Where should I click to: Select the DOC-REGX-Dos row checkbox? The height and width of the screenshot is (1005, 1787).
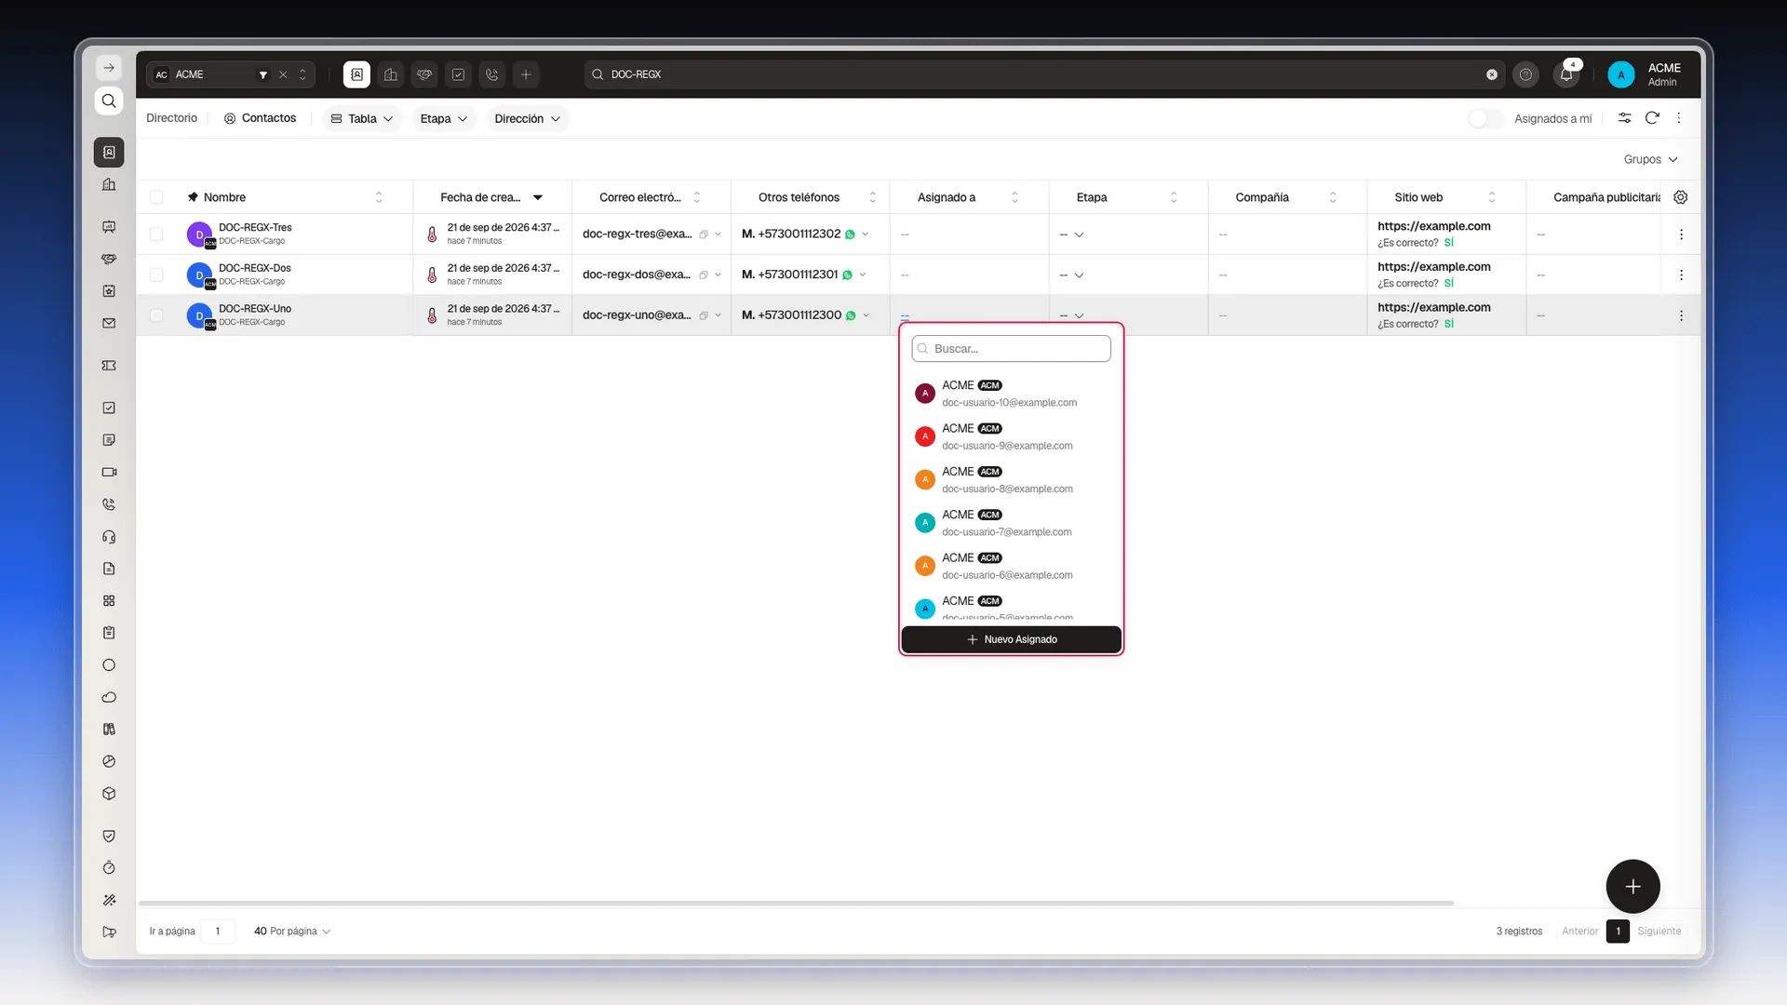(x=156, y=275)
